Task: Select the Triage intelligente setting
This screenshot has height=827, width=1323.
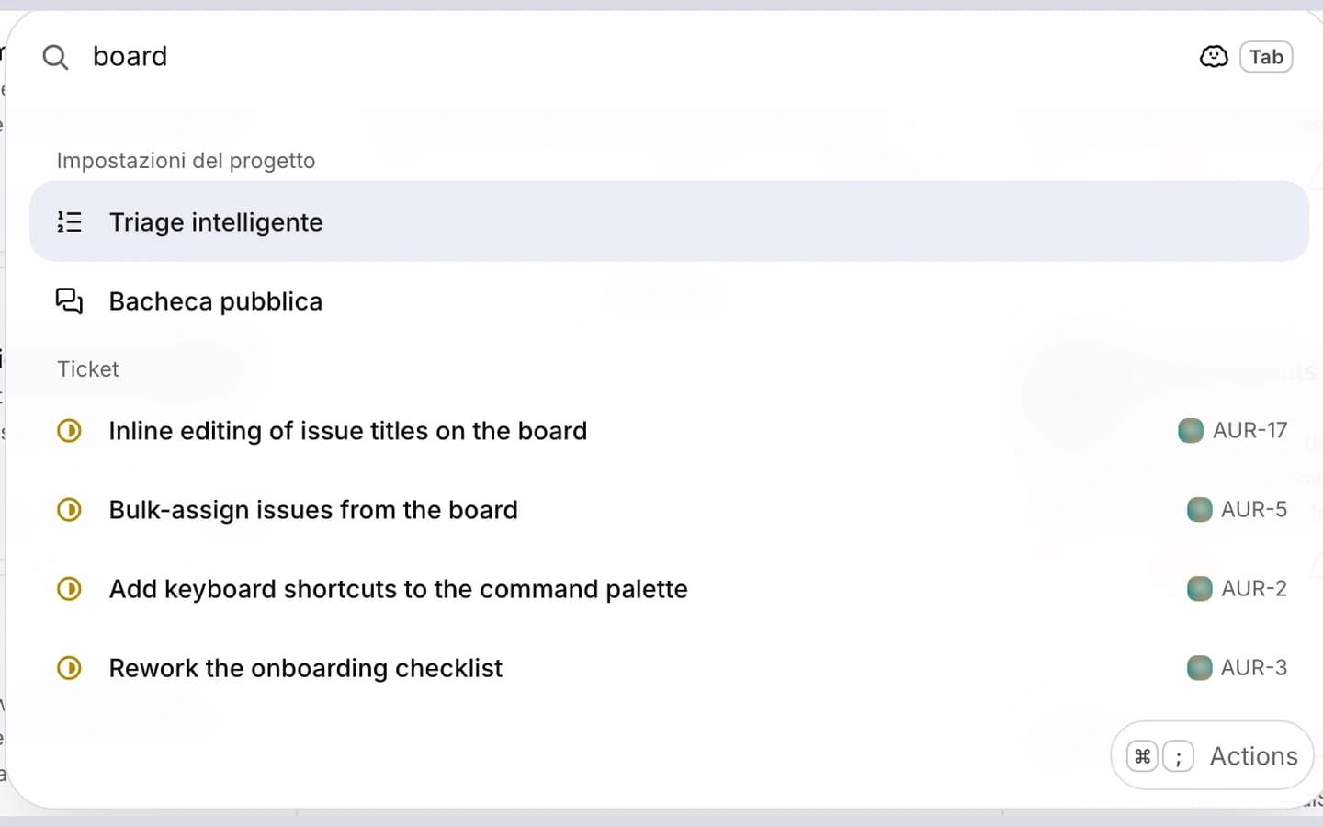Action: [669, 221]
